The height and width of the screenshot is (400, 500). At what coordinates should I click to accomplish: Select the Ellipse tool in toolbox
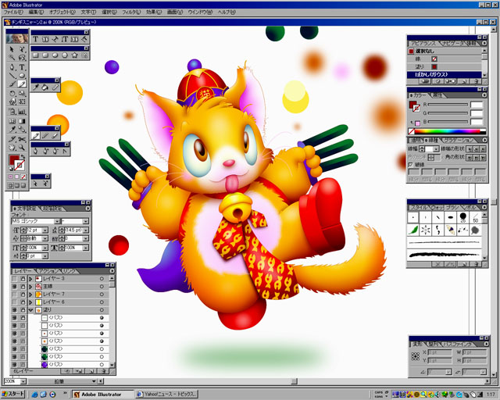22,76
